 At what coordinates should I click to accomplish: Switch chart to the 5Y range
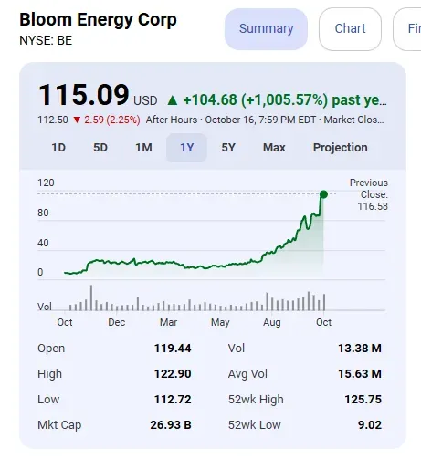point(228,148)
